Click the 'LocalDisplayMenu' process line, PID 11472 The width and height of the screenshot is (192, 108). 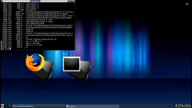point(37,27)
